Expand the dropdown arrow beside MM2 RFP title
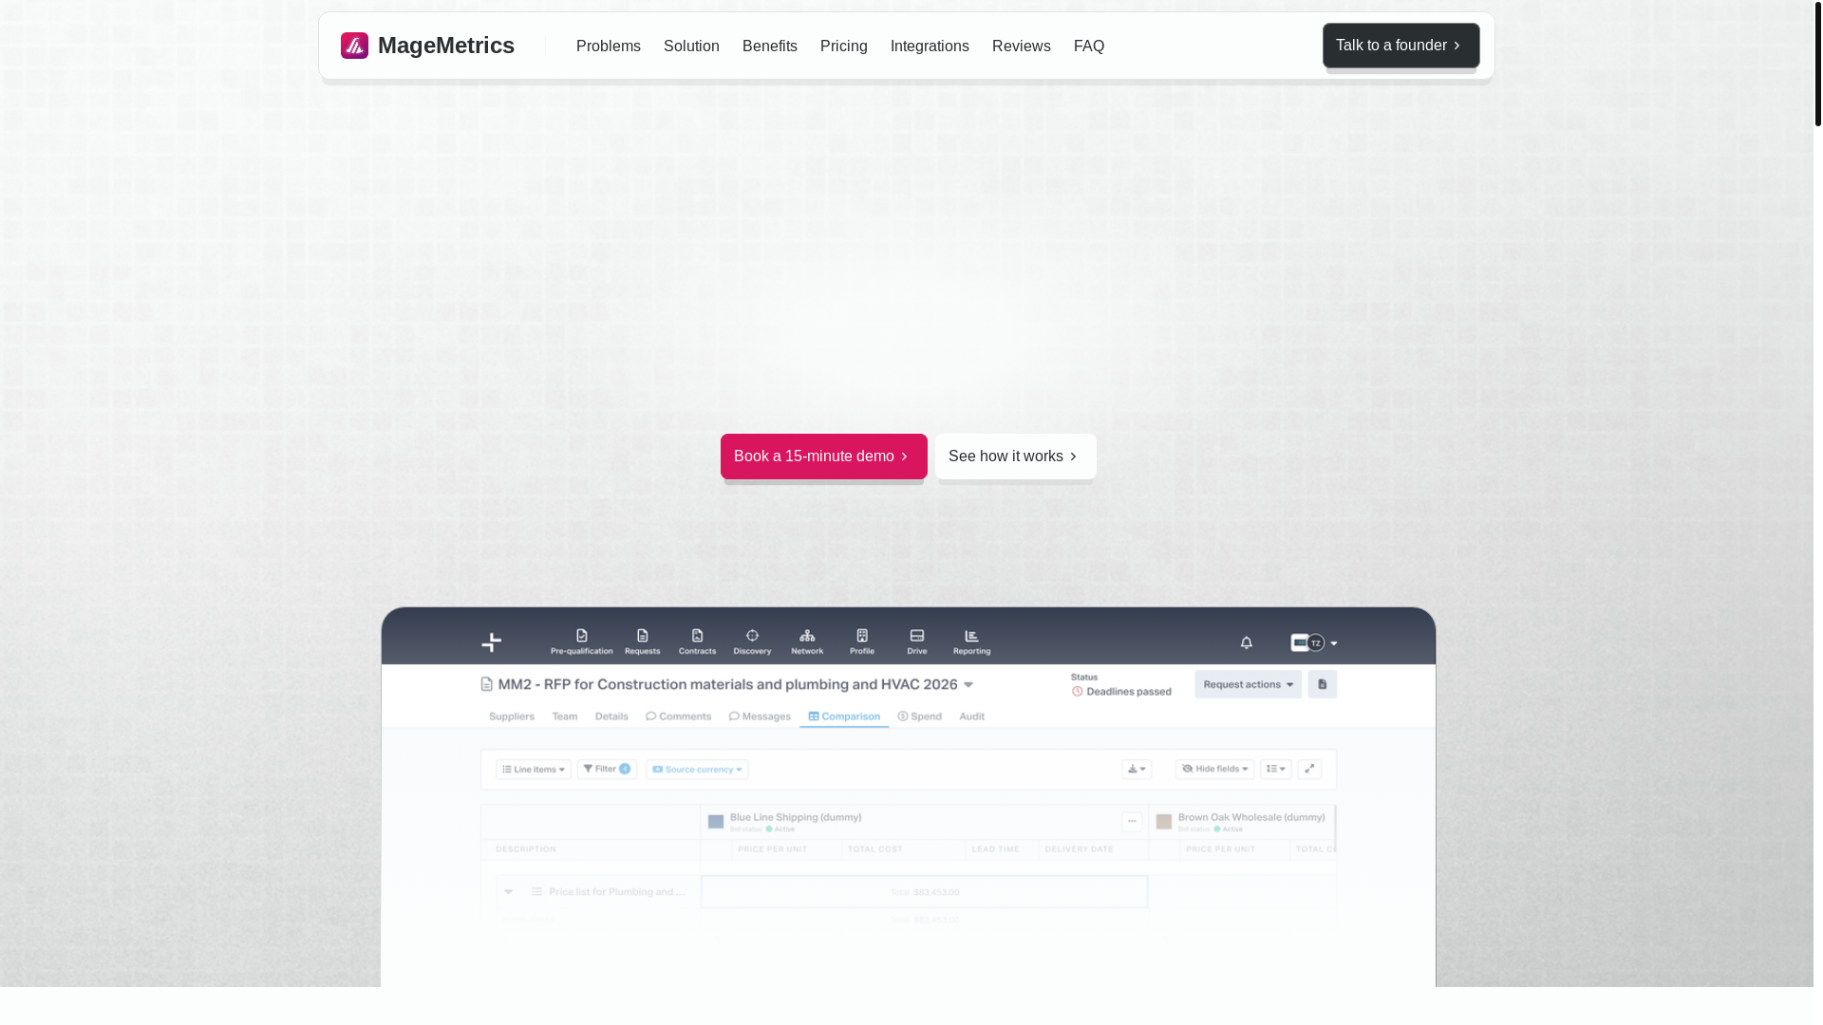This screenshot has height=1025, width=1823. (x=968, y=684)
